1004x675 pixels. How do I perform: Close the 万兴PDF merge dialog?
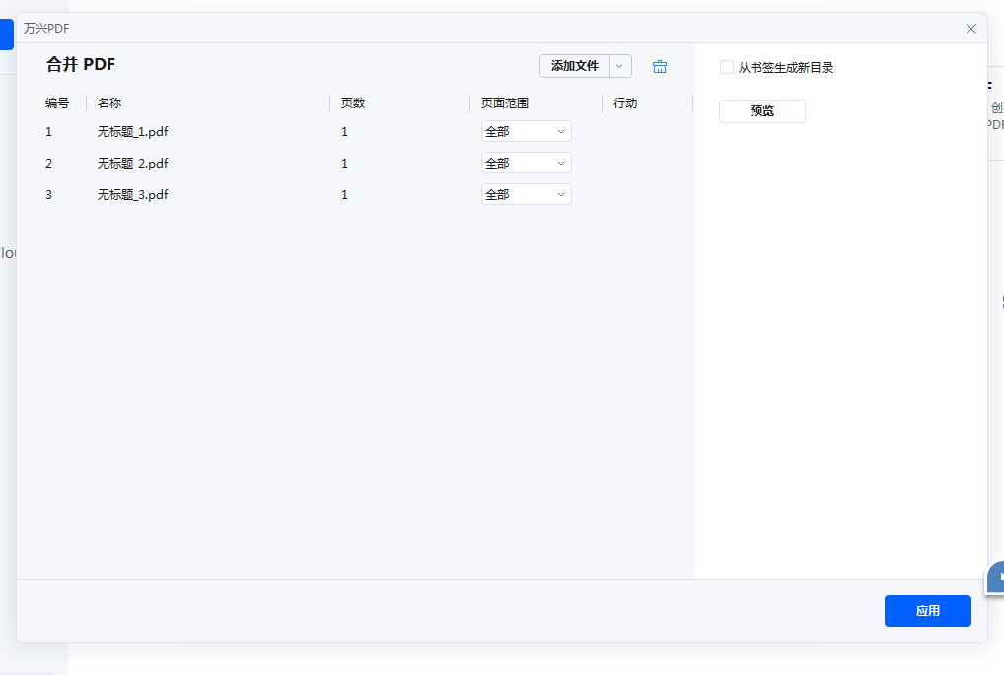coord(970,29)
